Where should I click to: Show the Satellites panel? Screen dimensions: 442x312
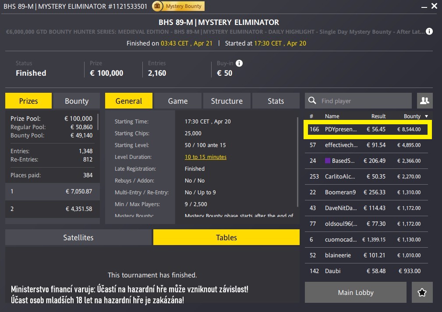click(x=78, y=238)
